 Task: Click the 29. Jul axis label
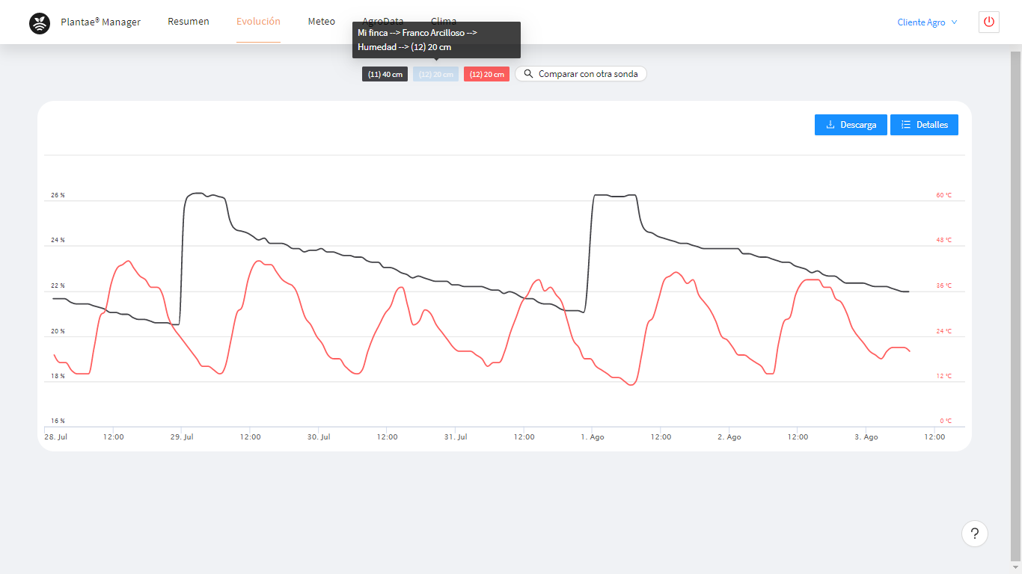coord(182,437)
